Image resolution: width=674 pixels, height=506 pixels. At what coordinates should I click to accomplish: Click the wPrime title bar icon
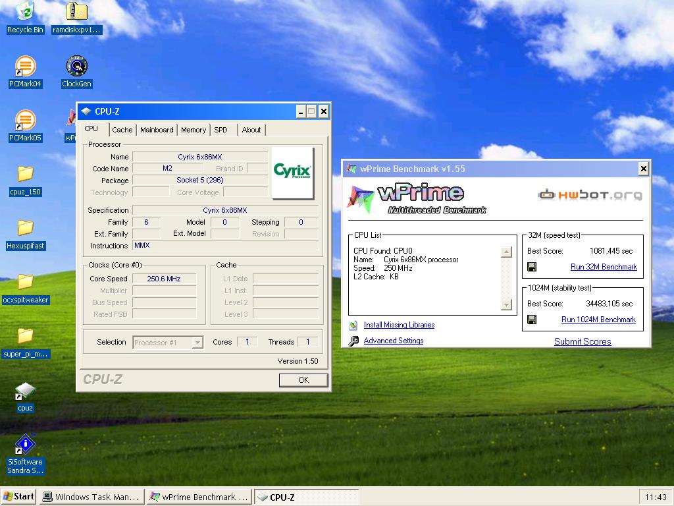[351, 169]
